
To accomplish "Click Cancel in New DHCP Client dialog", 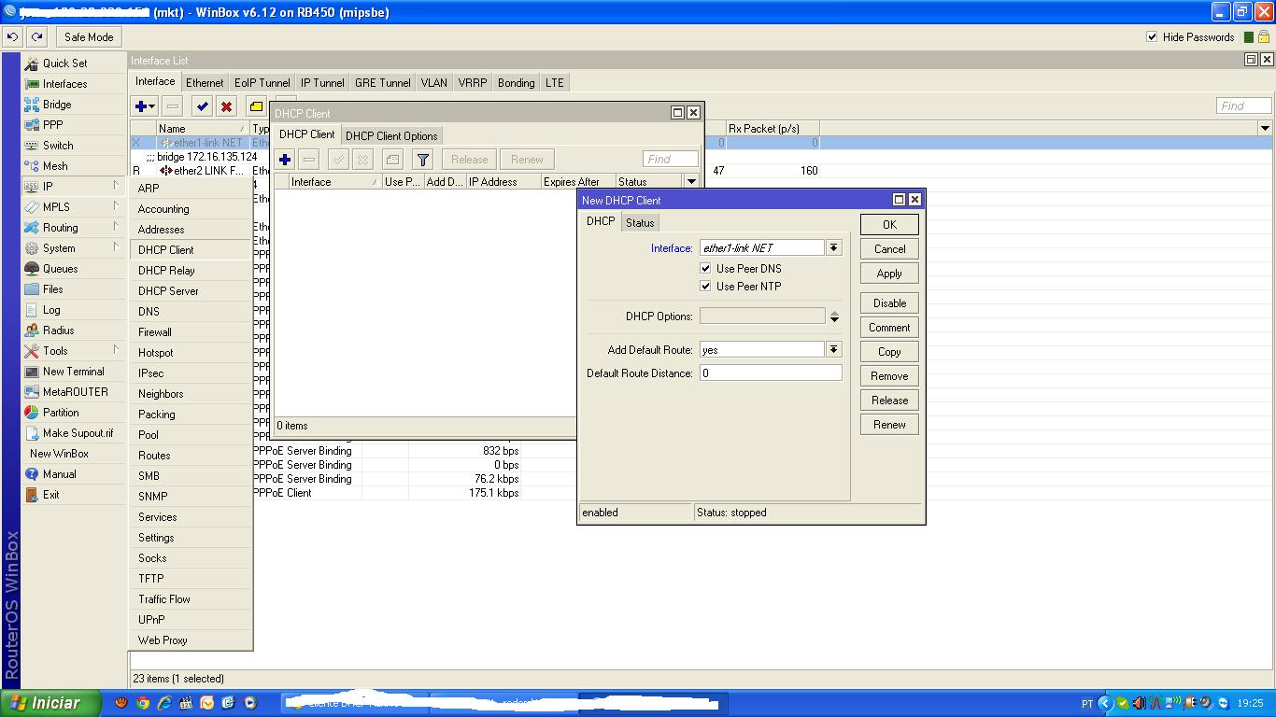I will [889, 249].
